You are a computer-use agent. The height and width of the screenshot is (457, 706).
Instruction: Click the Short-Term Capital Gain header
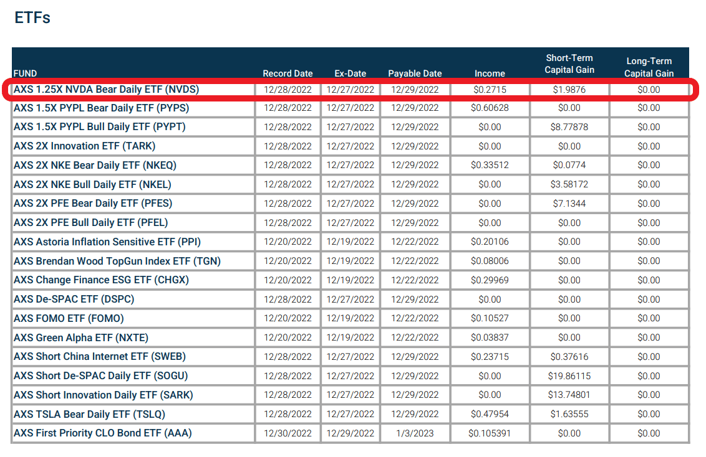(569, 64)
